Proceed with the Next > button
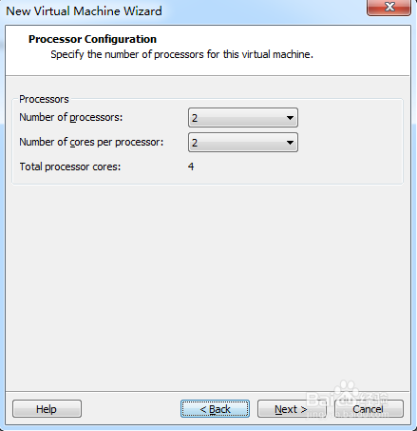 point(292,409)
